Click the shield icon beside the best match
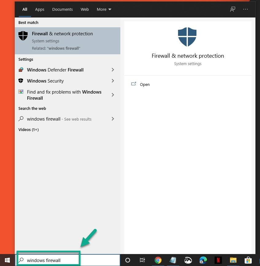 (23, 36)
